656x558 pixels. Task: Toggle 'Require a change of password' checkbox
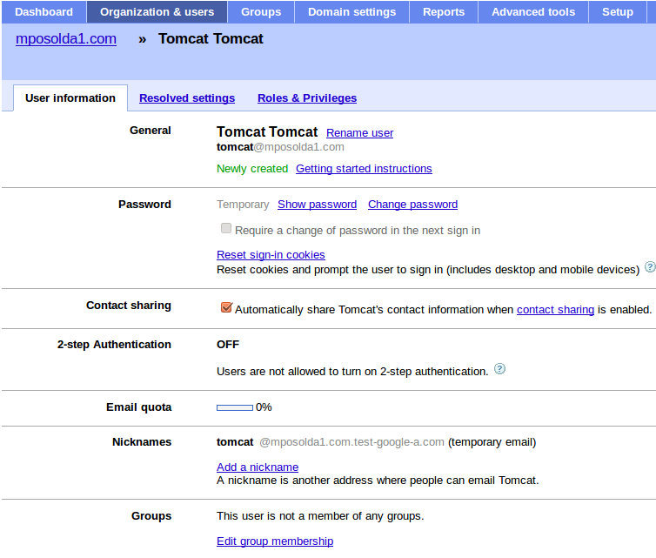(226, 229)
